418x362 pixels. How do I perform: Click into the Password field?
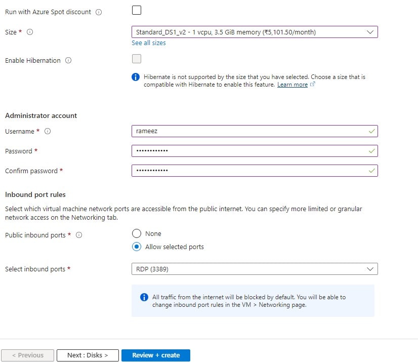[x=255, y=151]
